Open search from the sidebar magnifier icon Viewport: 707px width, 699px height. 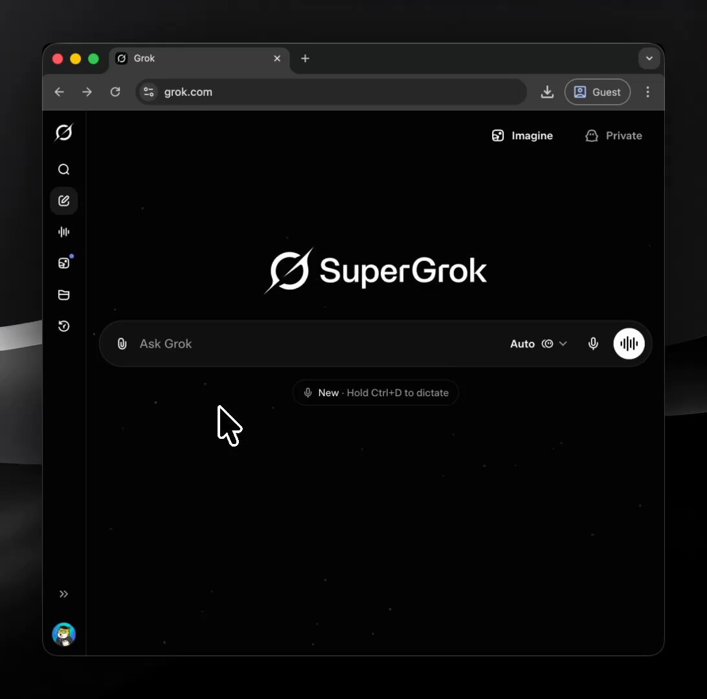click(63, 170)
